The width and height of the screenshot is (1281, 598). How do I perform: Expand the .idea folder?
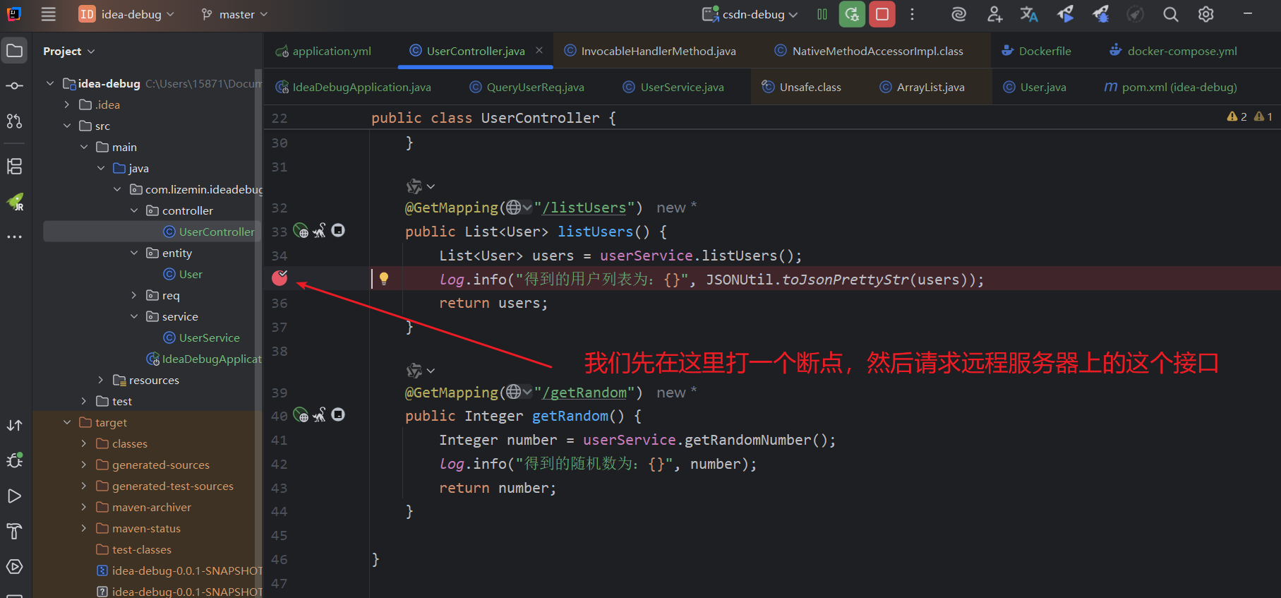(x=67, y=104)
